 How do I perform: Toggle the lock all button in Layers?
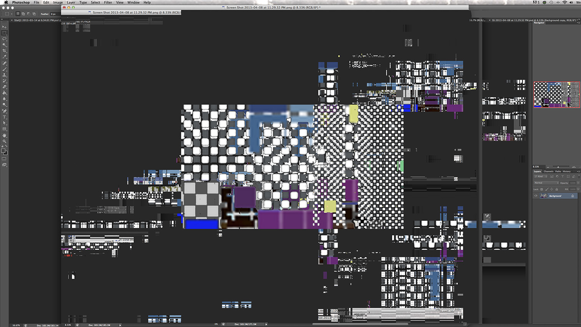pyautogui.click(x=556, y=189)
